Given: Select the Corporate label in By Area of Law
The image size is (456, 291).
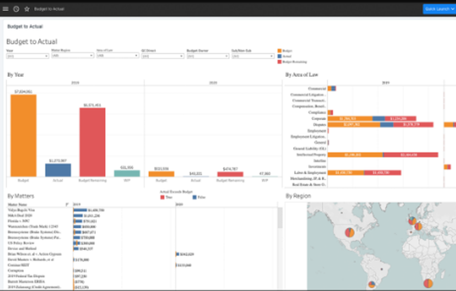Looking at the screenshot, I should (318, 118).
